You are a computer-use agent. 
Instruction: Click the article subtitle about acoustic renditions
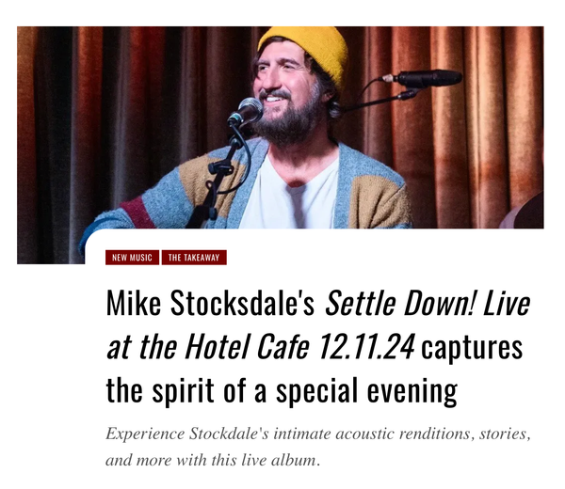pyautogui.click(x=318, y=448)
